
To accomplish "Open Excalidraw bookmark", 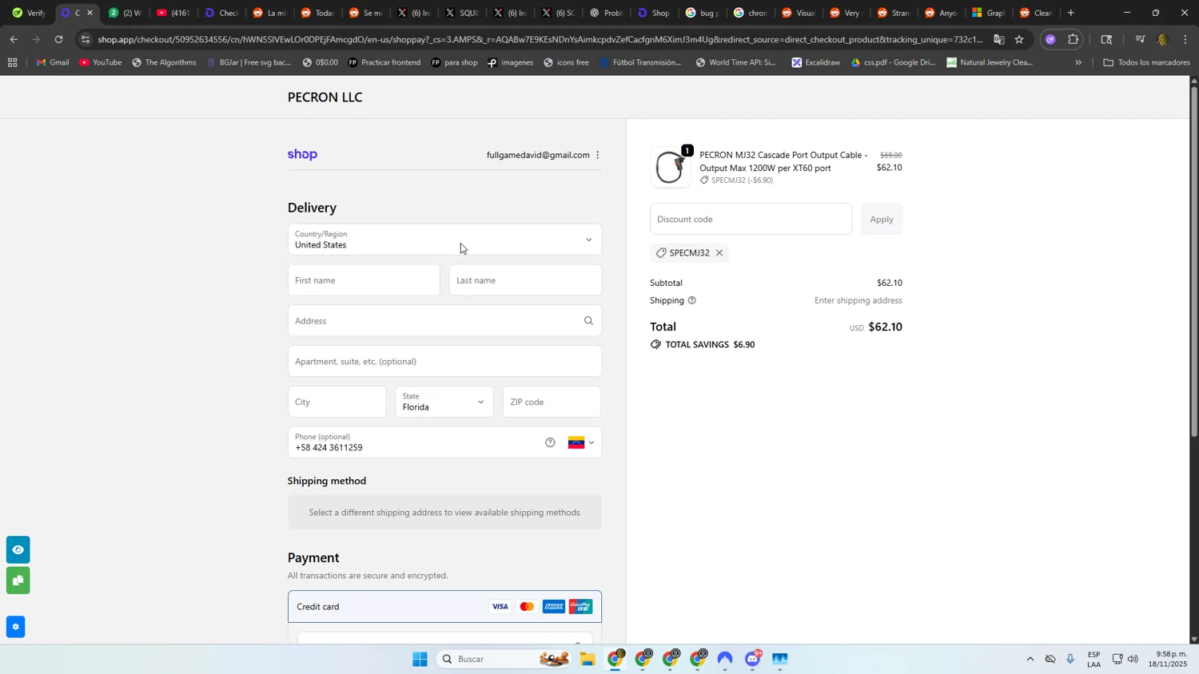I will [815, 62].
